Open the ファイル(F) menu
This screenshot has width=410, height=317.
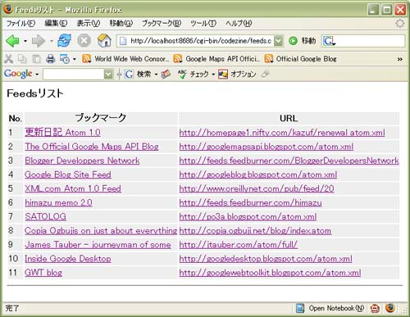point(20,24)
